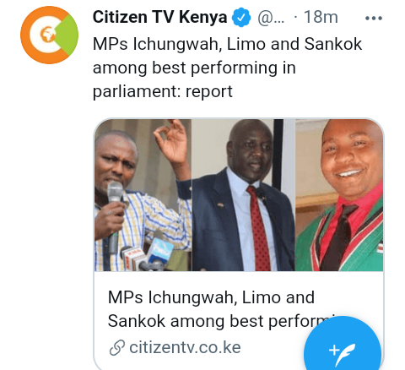Image resolution: width=405 pixels, height=370 pixels.
Task: Click the truncated @ handle text
Action: (x=271, y=18)
